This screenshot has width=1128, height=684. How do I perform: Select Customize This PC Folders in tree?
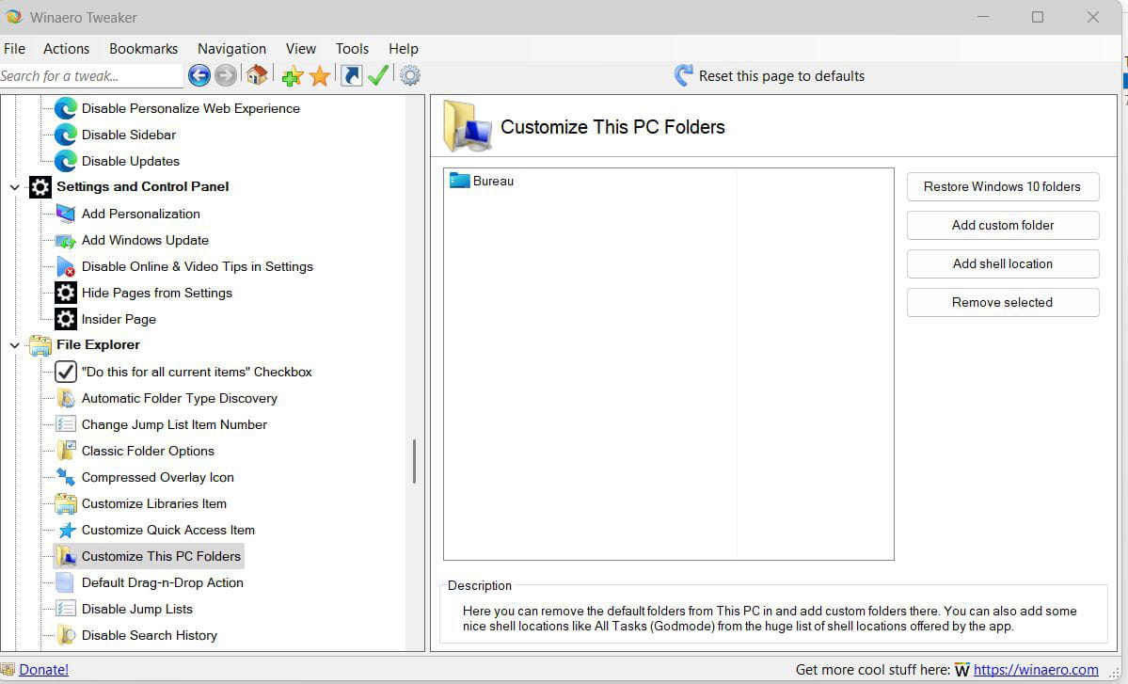click(x=161, y=556)
